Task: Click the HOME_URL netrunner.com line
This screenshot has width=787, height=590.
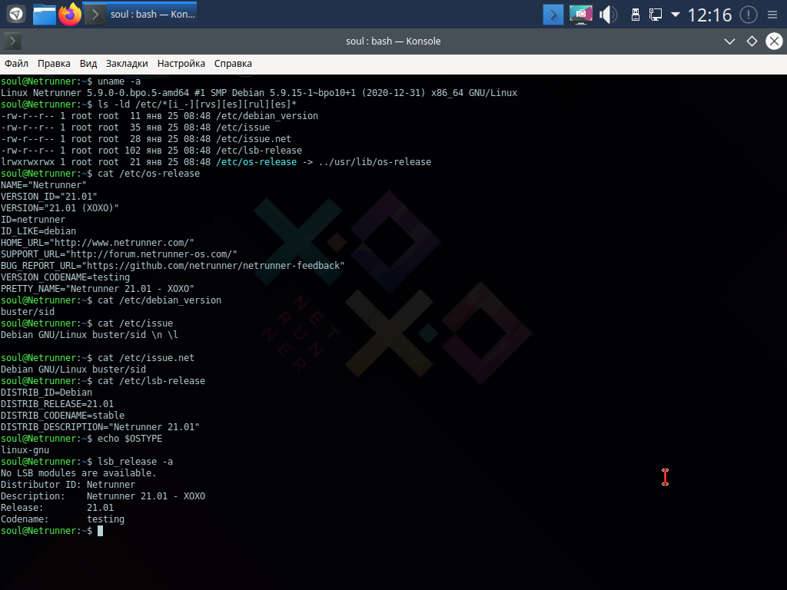Action: (98, 243)
